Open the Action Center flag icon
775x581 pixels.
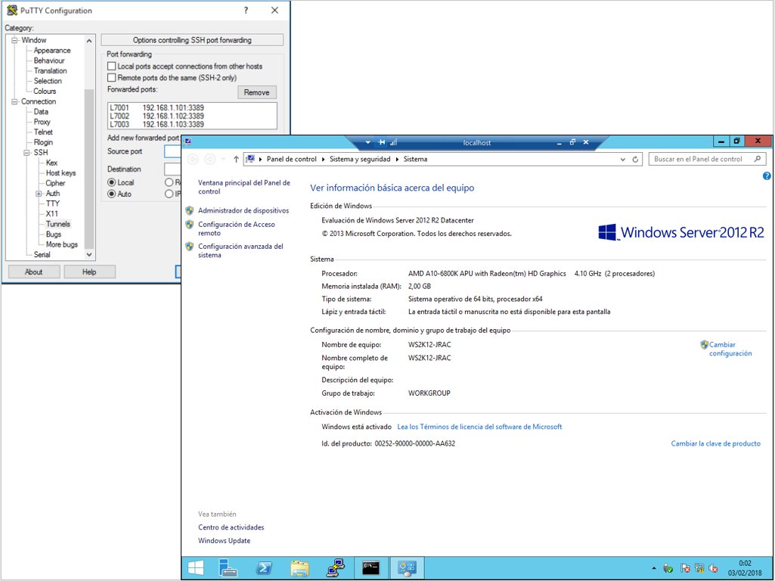point(685,569)
